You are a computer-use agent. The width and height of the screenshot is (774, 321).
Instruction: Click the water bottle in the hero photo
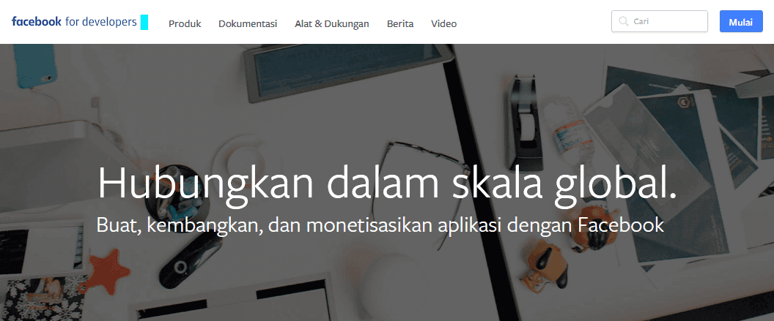(568, 129)
